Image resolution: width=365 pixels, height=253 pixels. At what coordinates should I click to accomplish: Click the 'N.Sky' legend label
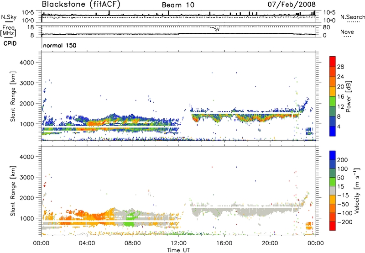[9, 17]
